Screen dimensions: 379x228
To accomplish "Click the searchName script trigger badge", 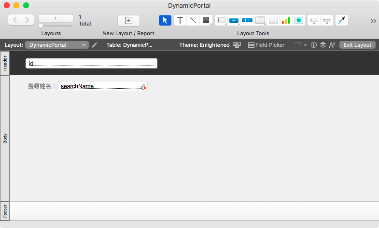I will click(144, 87).
